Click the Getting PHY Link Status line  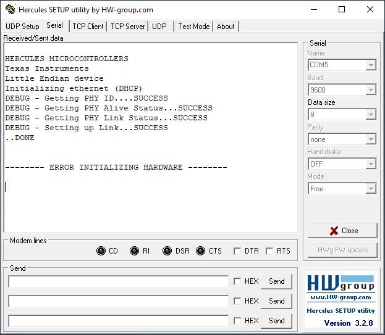coord(106,118)
